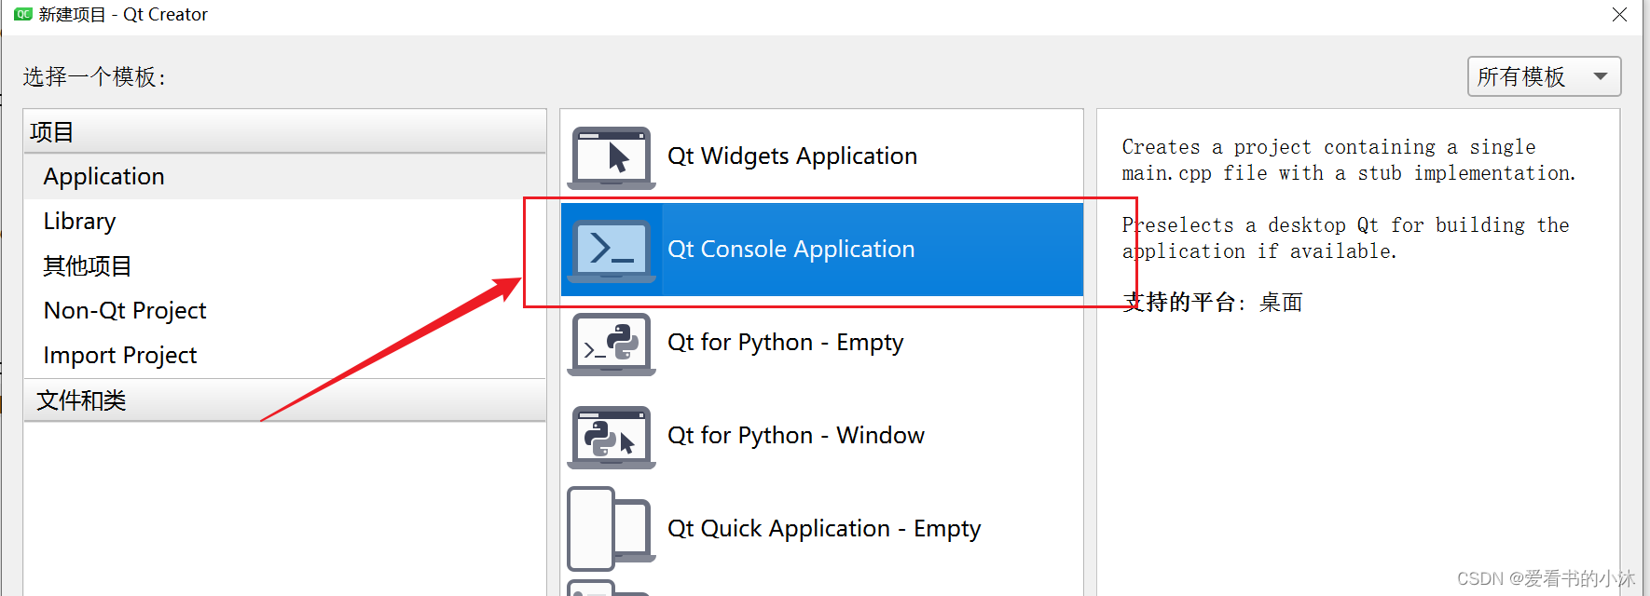Viewport: 1650px width, 596px height.
Task: Click the 'Preselects a desktop Qt' description
Action: point(1345,238)
